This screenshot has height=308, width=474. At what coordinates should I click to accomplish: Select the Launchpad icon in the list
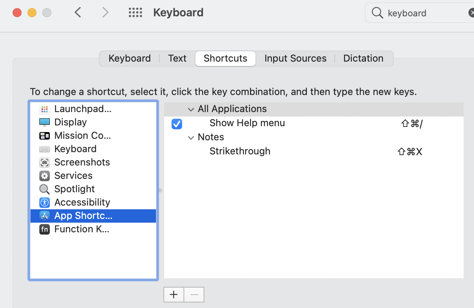pyautogui.click(x=45, y=109)
